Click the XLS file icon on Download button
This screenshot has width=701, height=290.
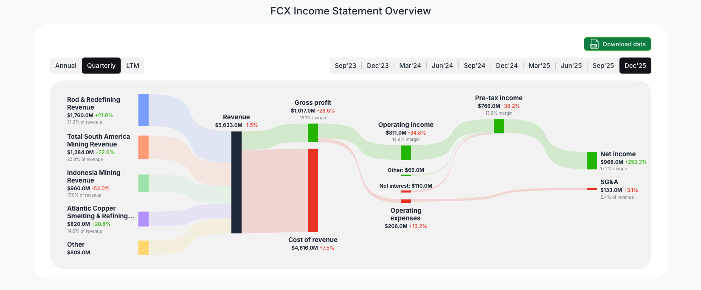594,44
